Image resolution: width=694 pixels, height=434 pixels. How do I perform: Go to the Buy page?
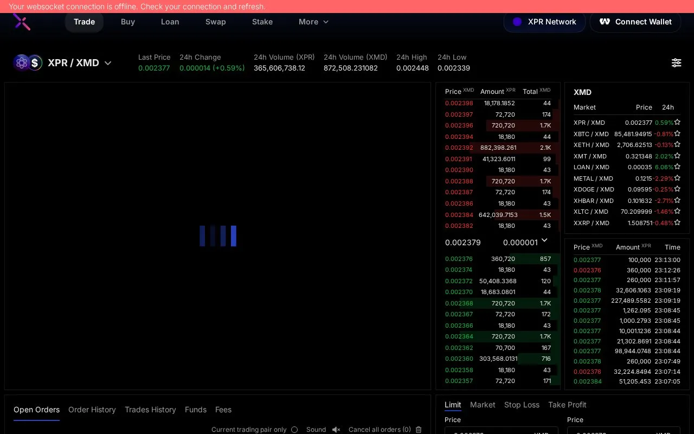pos(128,22)
